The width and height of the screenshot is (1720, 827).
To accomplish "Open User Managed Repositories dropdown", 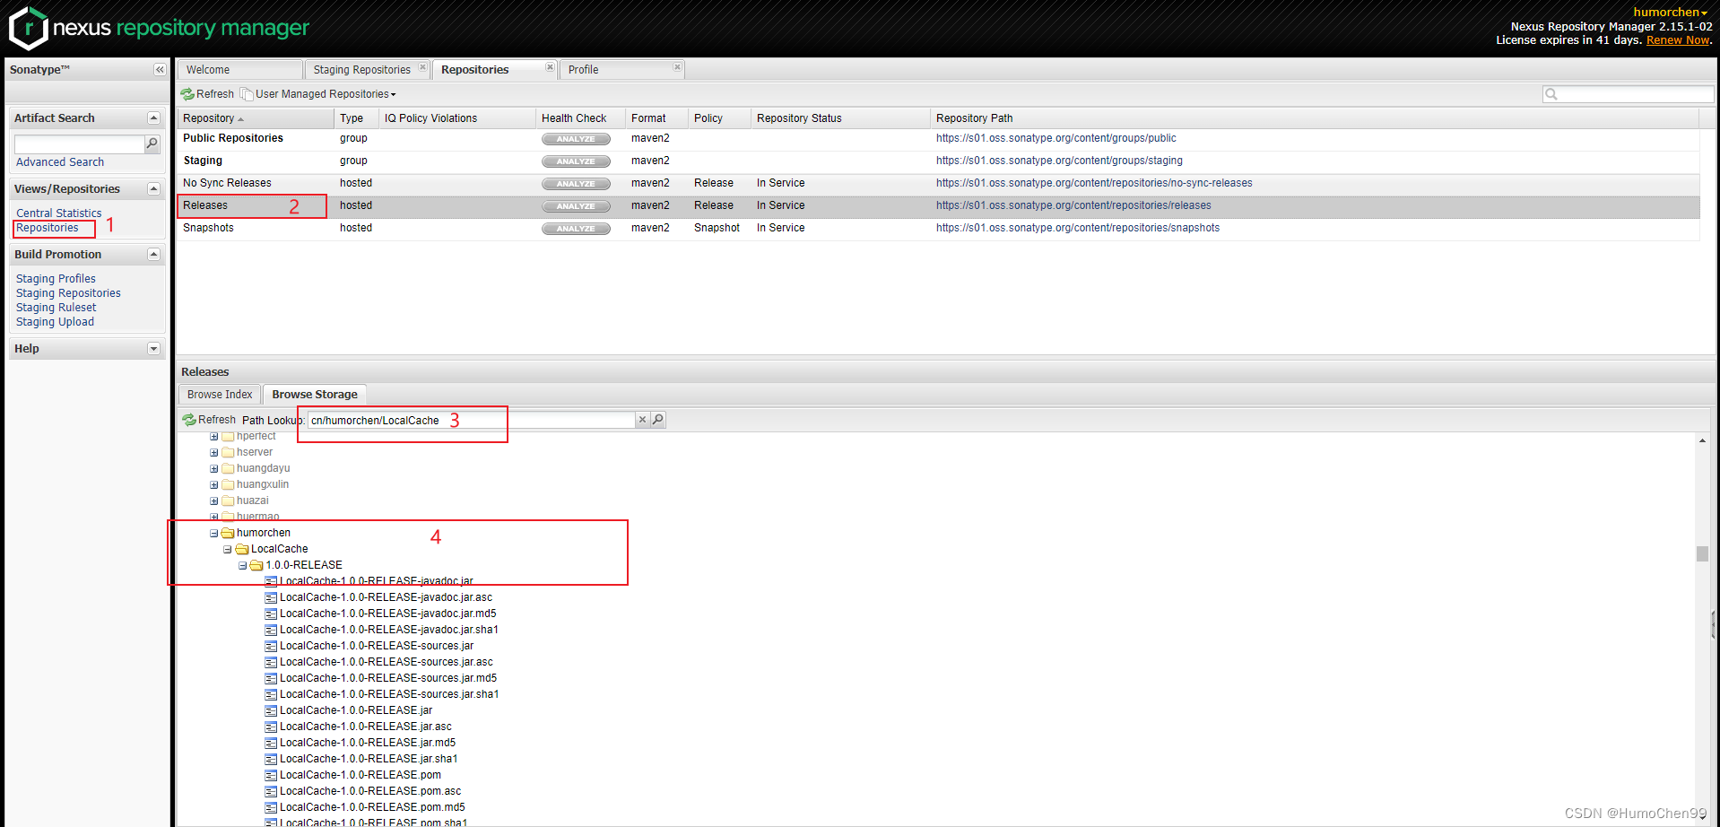I will pos(318,94).
